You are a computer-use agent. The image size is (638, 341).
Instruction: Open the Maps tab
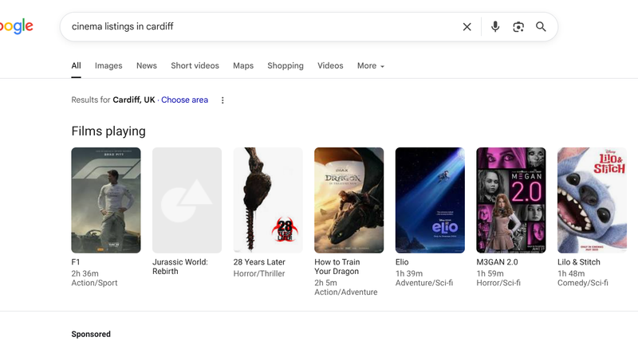click(243, 66)
